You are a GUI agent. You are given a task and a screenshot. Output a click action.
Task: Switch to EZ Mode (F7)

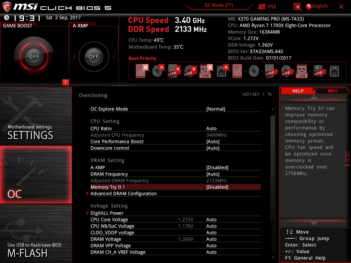[219, 5]
